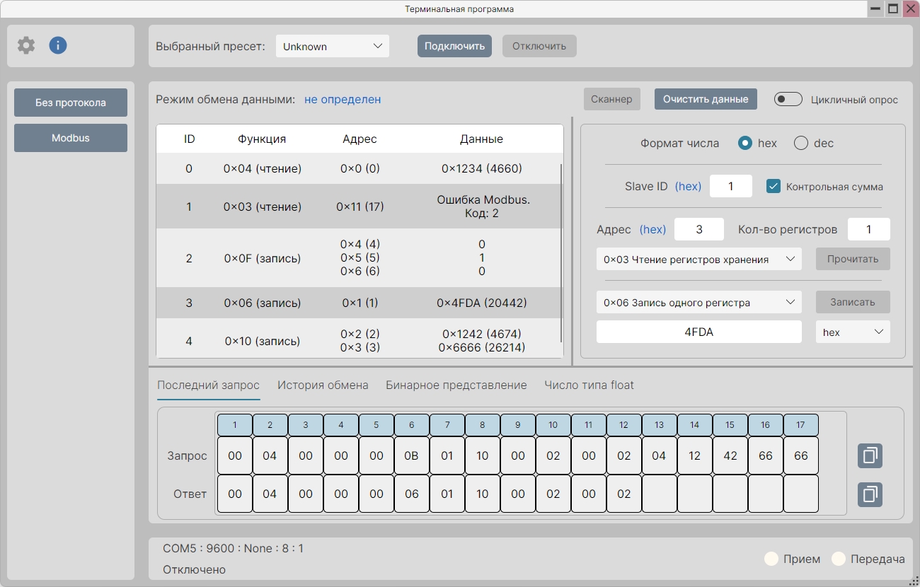Select the dec number format

point(801,144)
